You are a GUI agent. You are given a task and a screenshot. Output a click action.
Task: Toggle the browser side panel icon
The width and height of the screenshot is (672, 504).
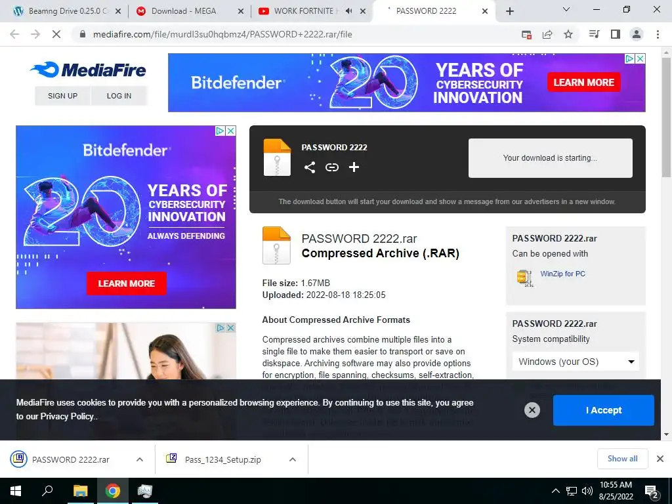point(616,34)
